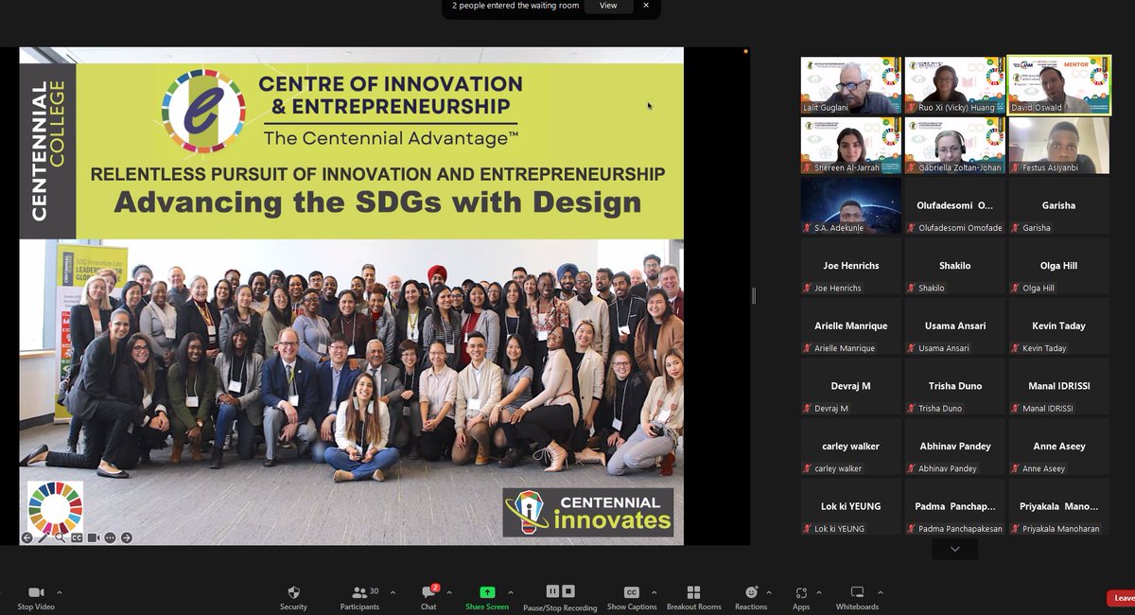Go to the previous slide arrow
The image size is (1135, 615).
click(x=27, y=537)
